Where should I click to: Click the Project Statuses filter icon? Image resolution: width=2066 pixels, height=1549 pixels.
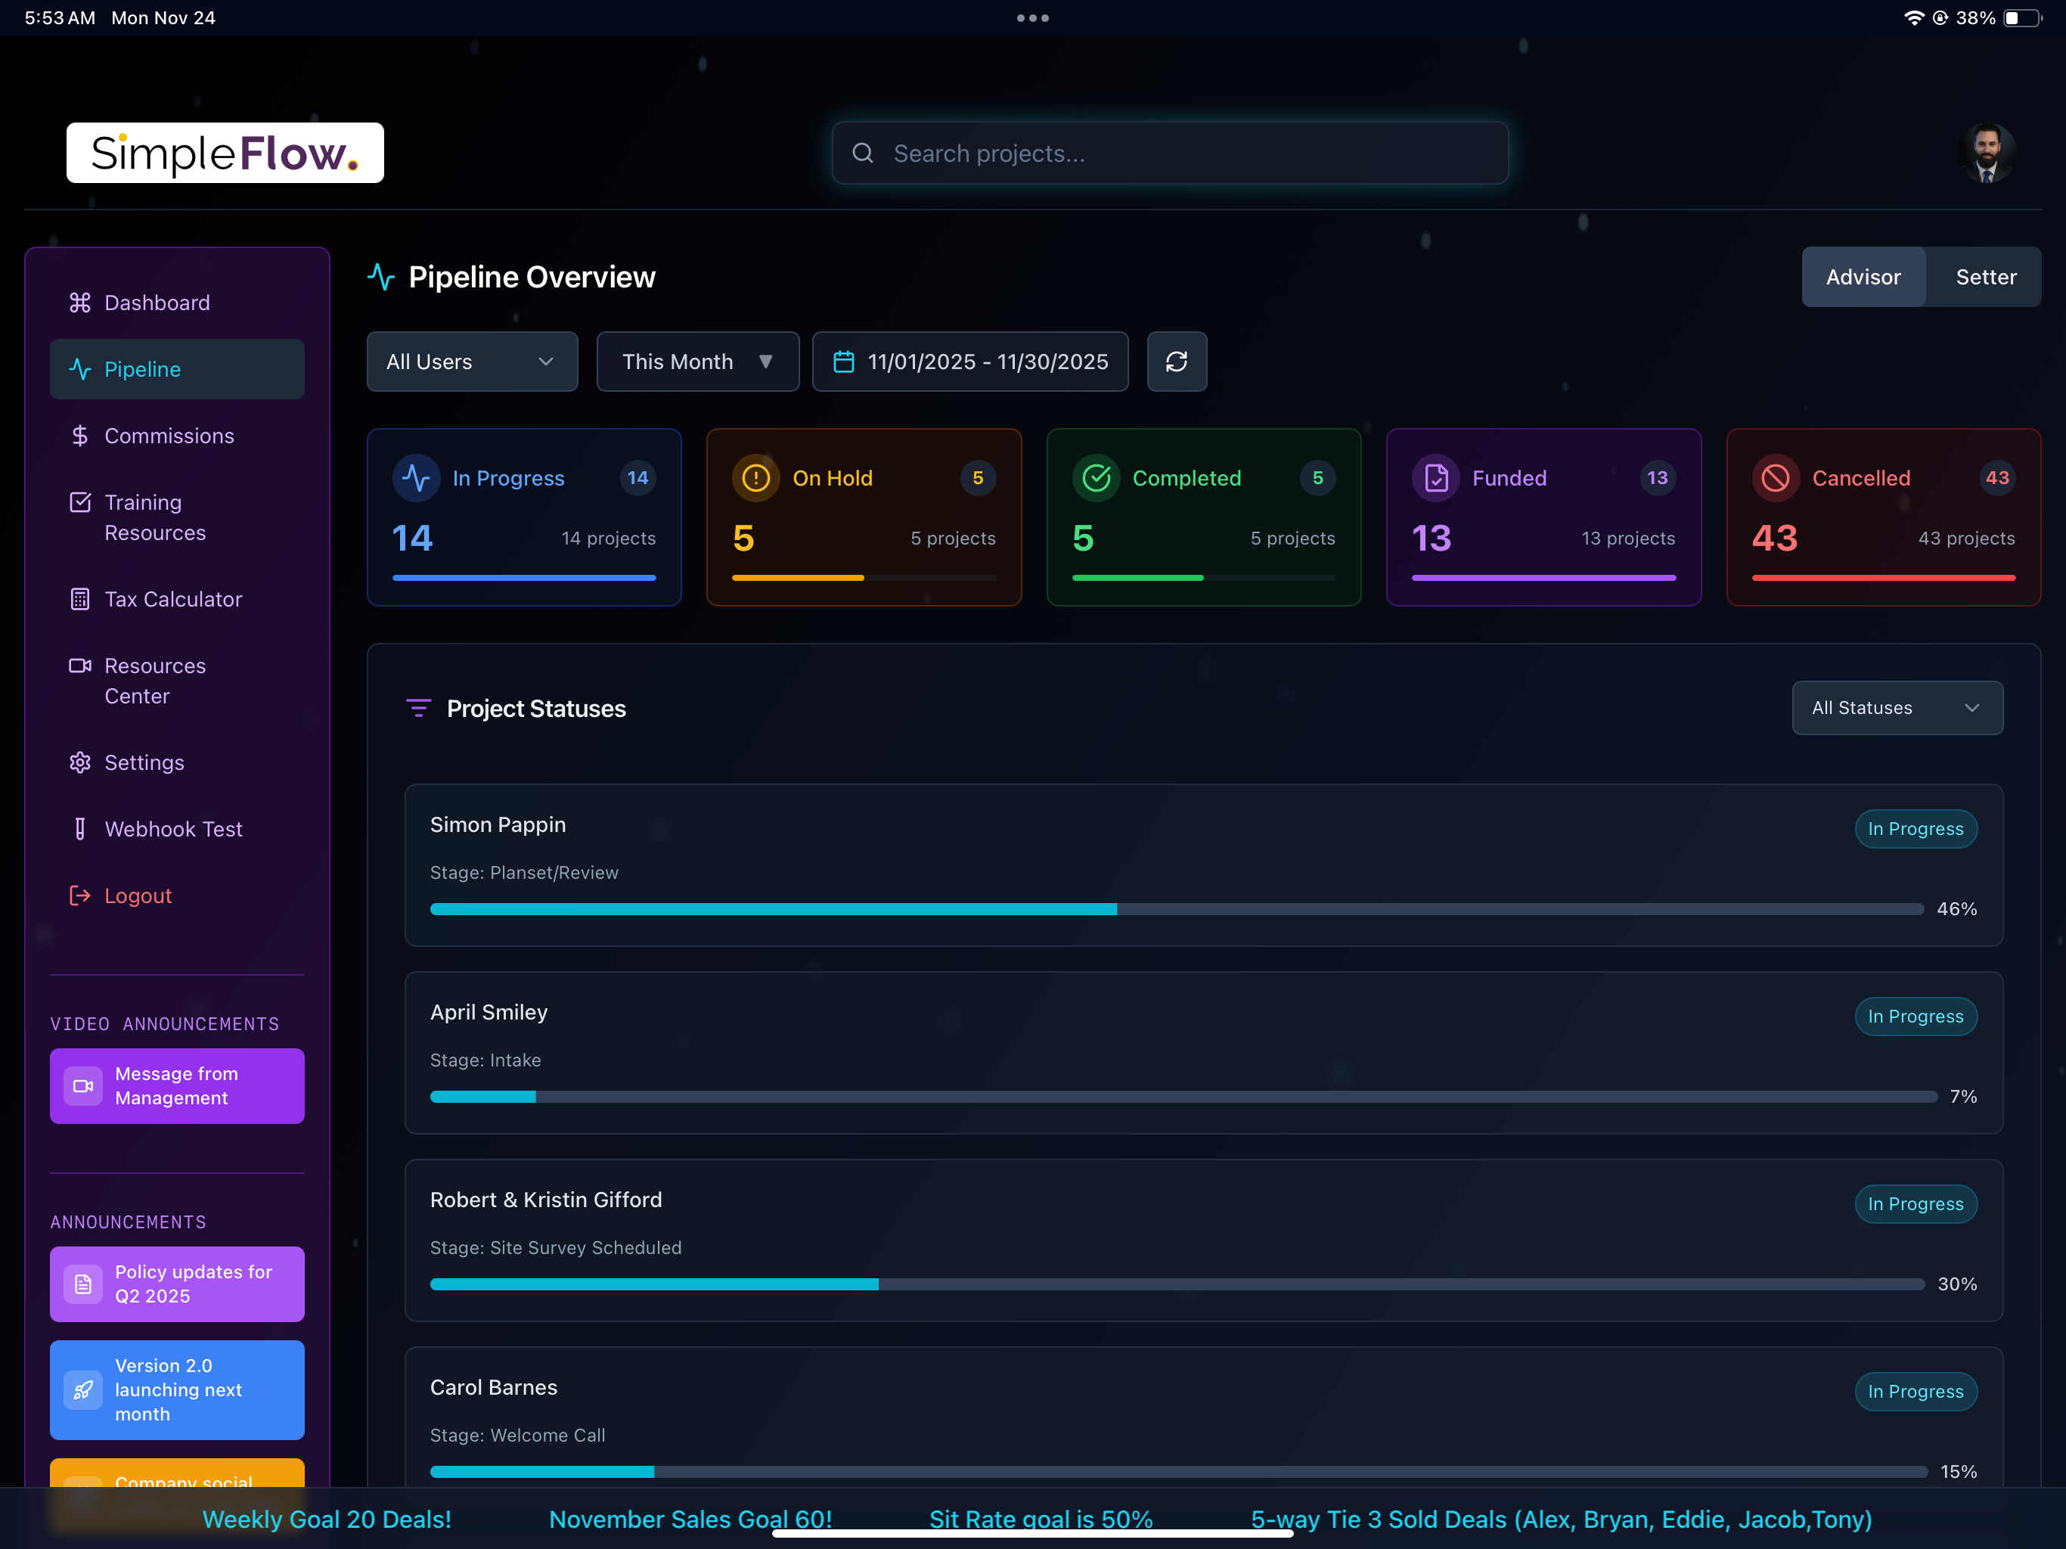pyautogui.click(x=418, y=708)
